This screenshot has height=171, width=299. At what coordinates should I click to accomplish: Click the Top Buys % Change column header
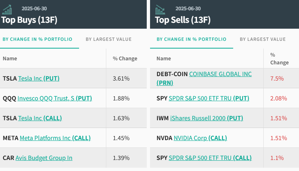[125, 58]
